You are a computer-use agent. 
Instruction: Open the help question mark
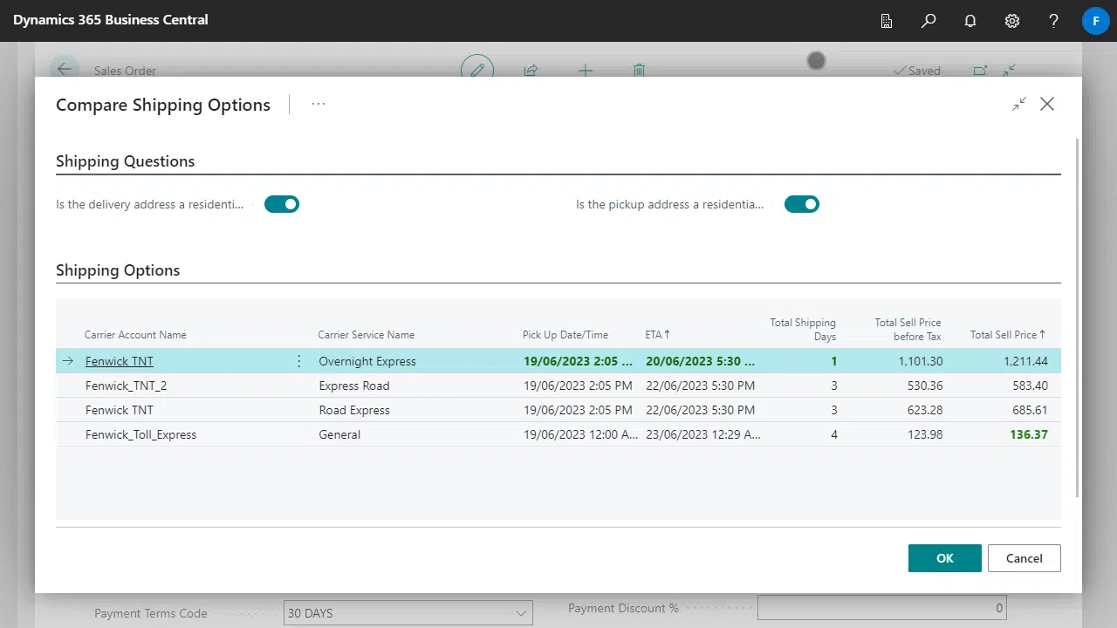tap(1054, 21)
